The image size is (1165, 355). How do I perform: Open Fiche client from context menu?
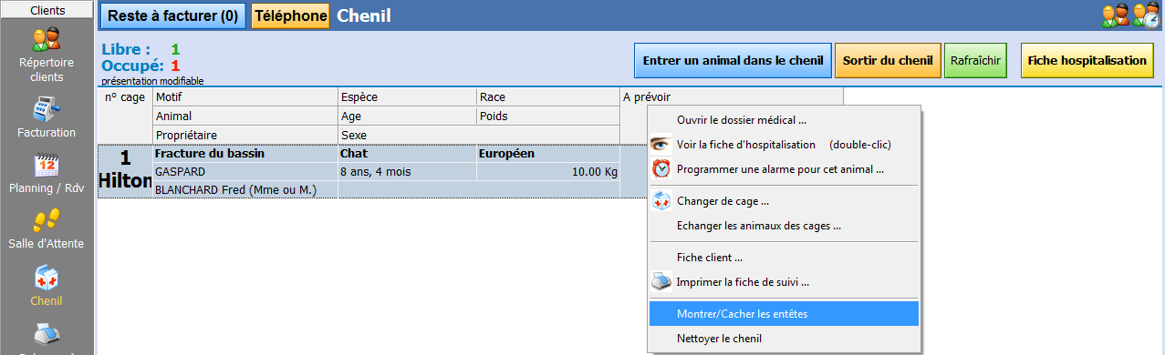pos(785,258)
